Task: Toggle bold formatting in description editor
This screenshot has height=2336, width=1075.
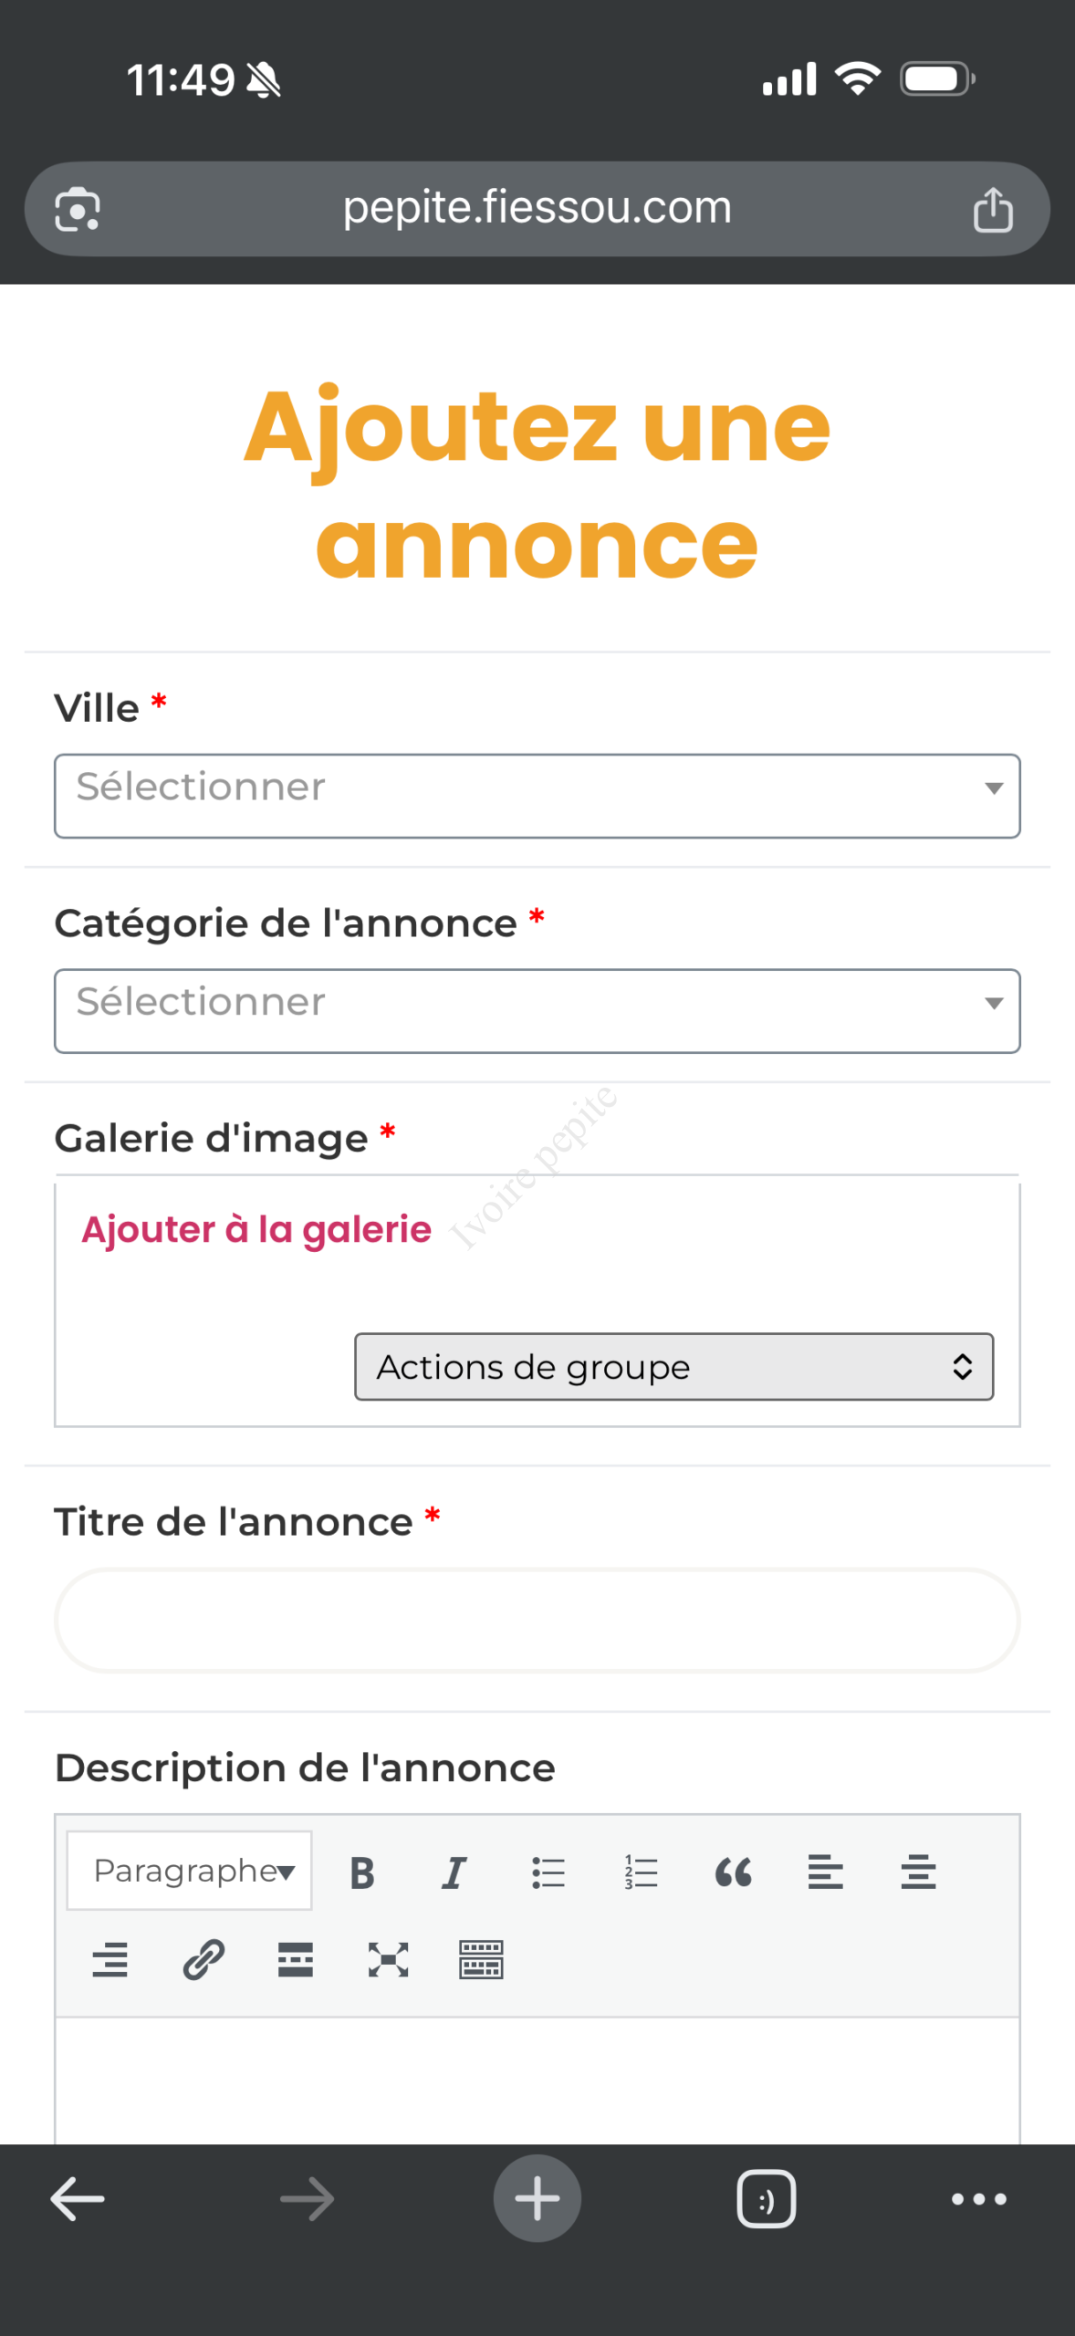Action: coord(362,1872)
